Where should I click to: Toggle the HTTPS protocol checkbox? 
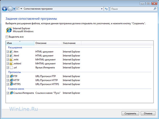pos(8,84)
